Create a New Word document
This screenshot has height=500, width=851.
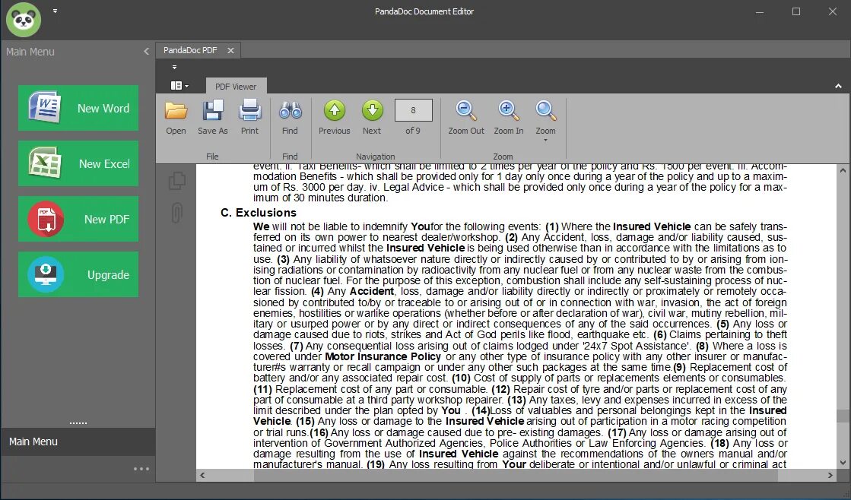pyautogui.click(x=78, y=108)
